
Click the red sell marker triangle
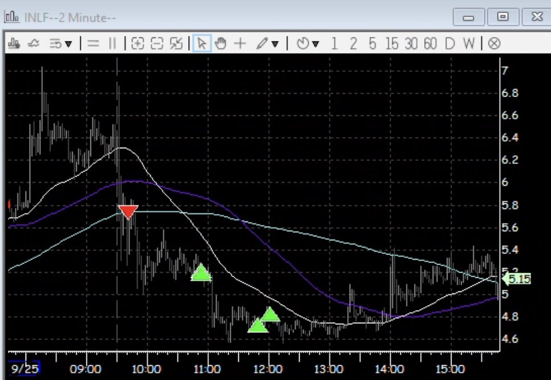pos(129,212)
